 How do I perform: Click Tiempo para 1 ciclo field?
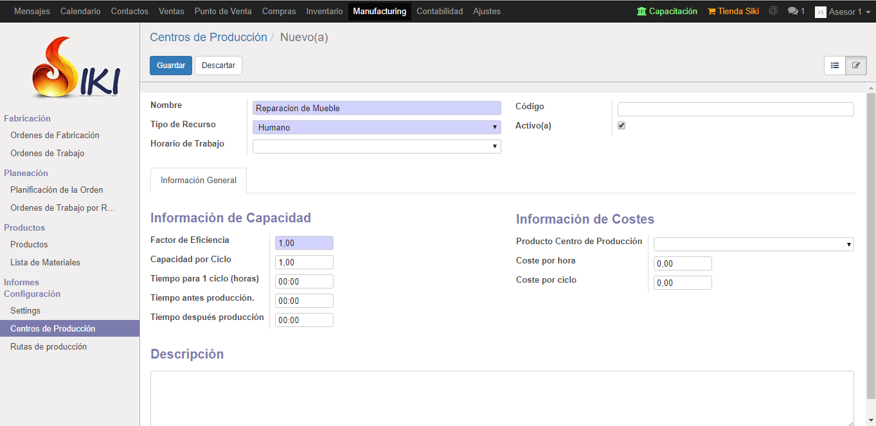coord(304,281)
